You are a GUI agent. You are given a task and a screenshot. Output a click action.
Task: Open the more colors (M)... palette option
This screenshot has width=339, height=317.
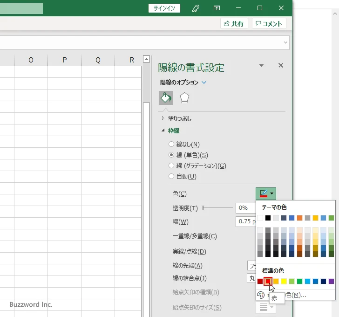tap(296, 295)
